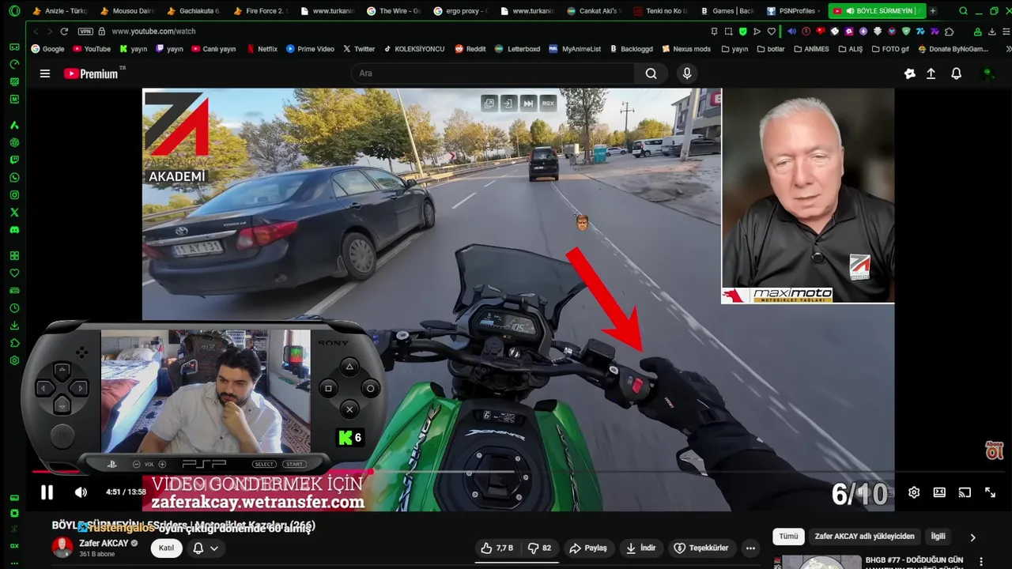Open Zafer AKCAY channel page
1012x569 pixels.
coord(104,544)
